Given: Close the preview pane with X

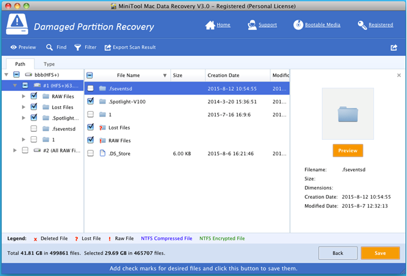Looking at the screenshot, I should [399, 75].
